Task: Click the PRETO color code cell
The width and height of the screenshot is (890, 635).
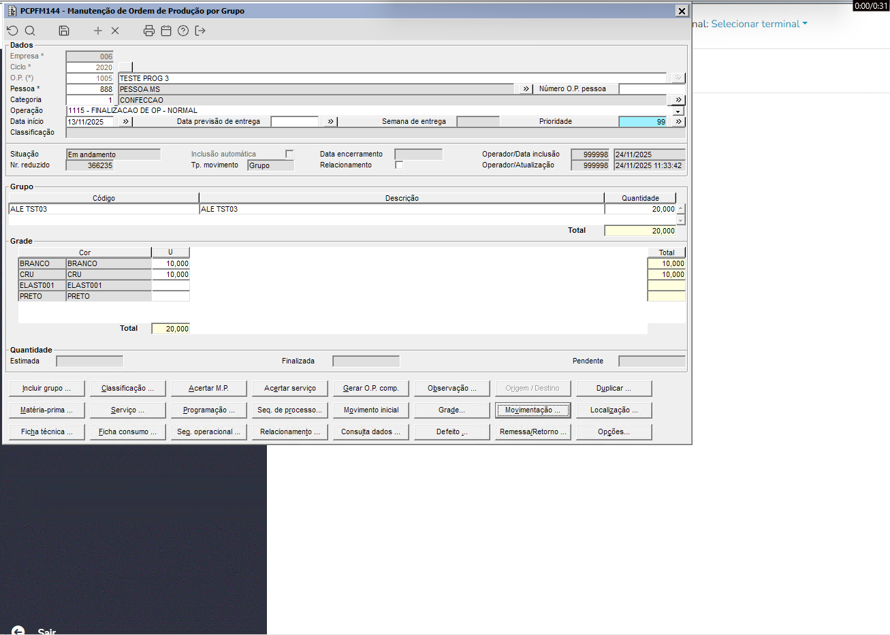Action: [42, 296]
